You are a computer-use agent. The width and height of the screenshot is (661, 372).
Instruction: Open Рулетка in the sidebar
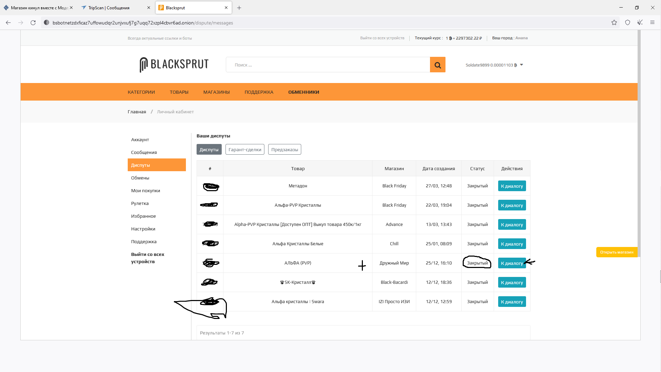point(157,203)
